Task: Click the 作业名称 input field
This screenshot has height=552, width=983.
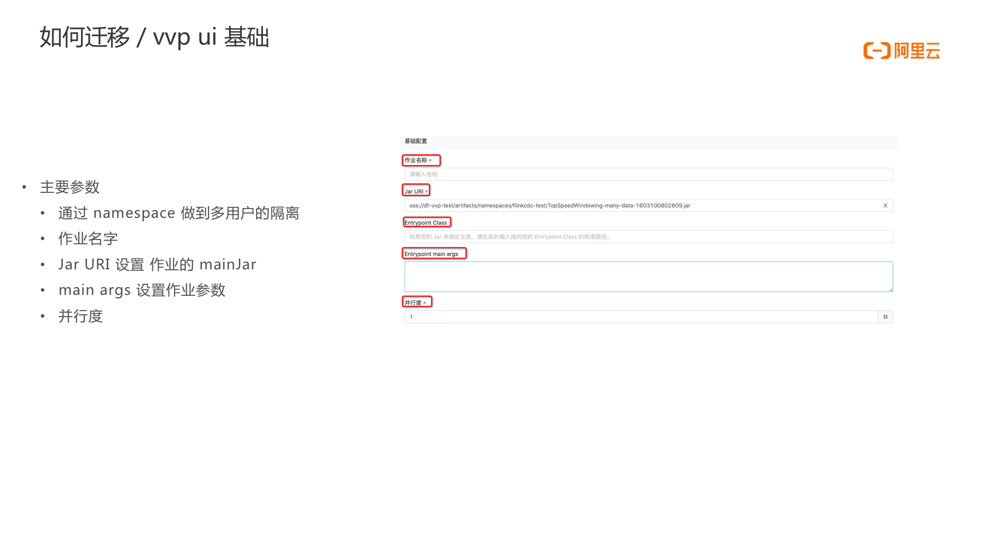Action: (x=648, y=174)
